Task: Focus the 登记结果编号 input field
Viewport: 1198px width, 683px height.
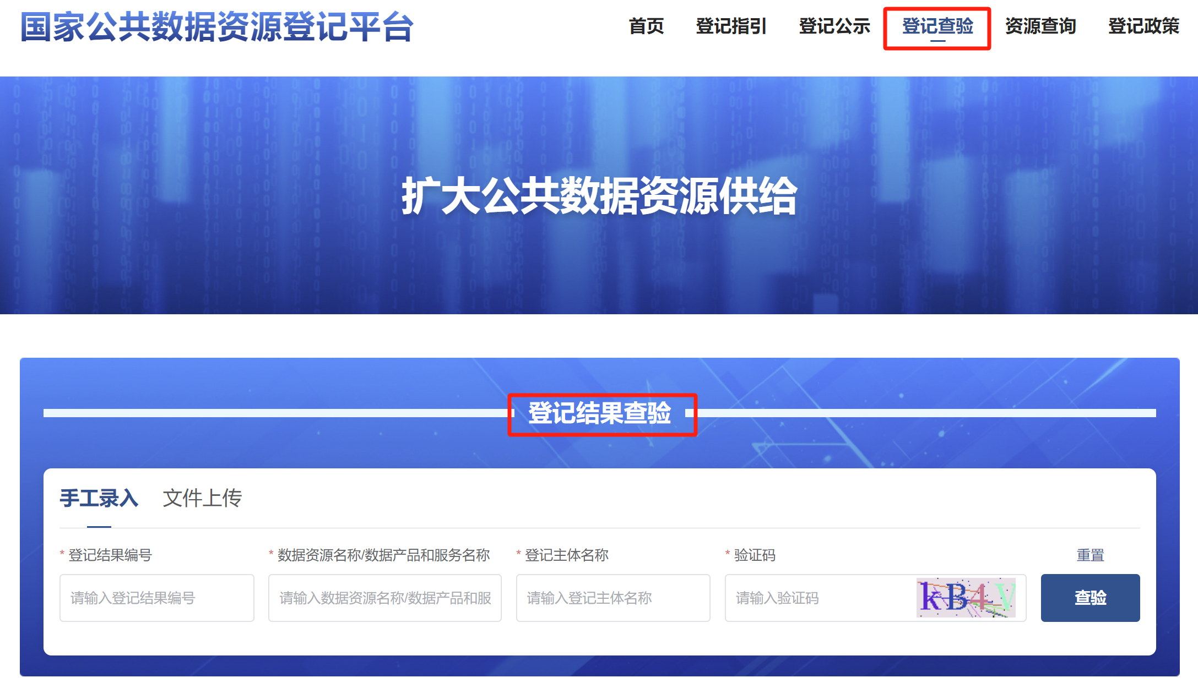Action: [x=156, y=598]
